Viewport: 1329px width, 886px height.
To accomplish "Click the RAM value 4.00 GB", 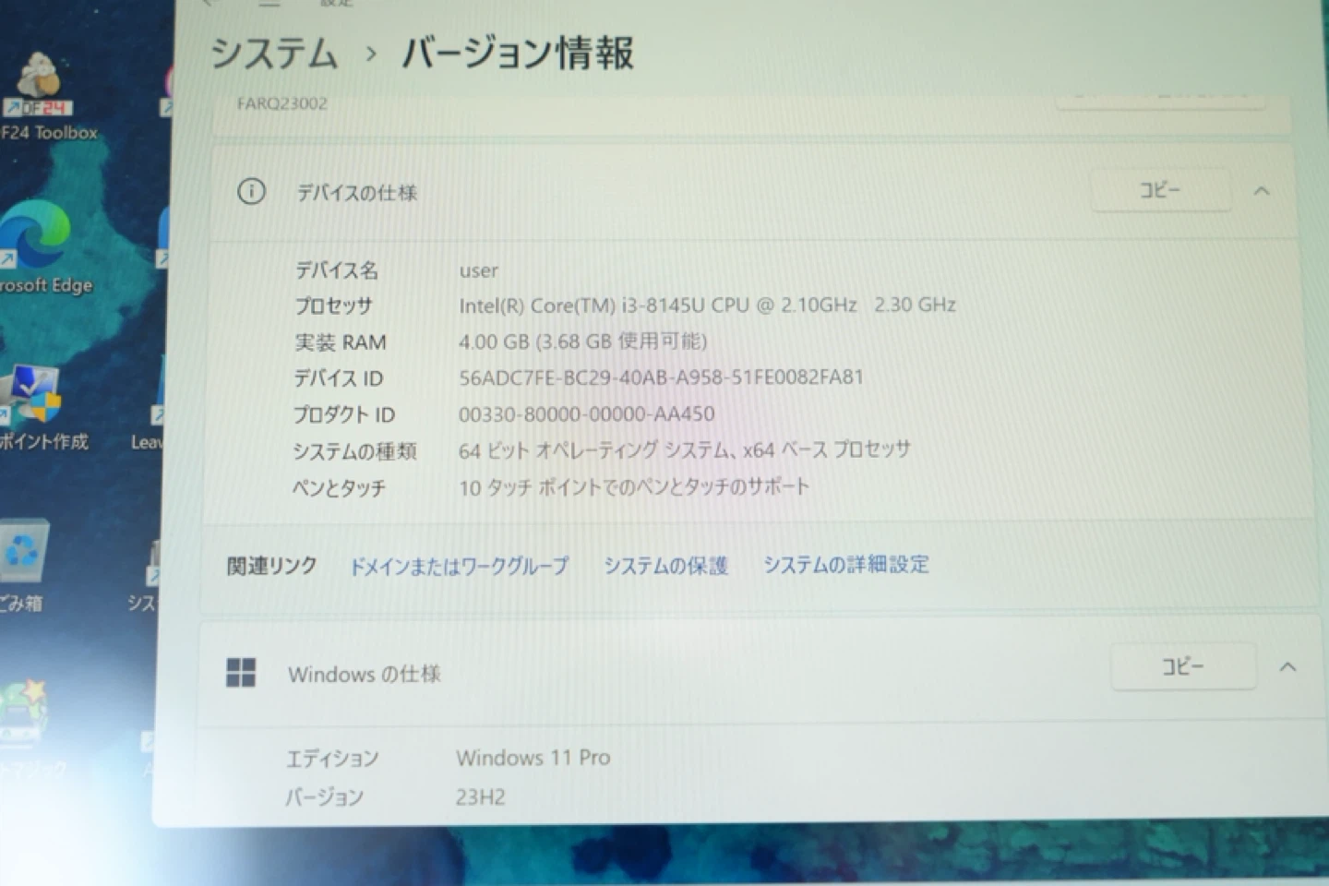I will pos(494,341).
